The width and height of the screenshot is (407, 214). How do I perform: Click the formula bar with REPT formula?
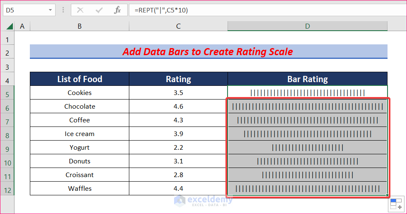pyautogui.click(x=267, y=10)
